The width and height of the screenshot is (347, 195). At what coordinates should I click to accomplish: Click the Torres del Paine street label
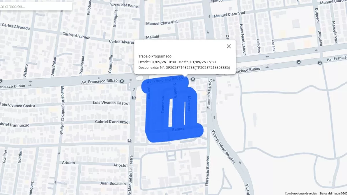[x=123, y=5]
